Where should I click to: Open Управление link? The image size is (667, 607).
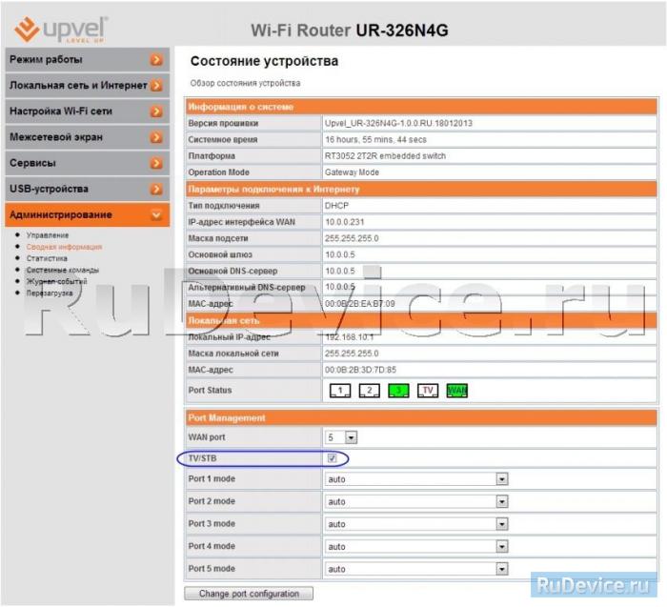tap(48, 235)
